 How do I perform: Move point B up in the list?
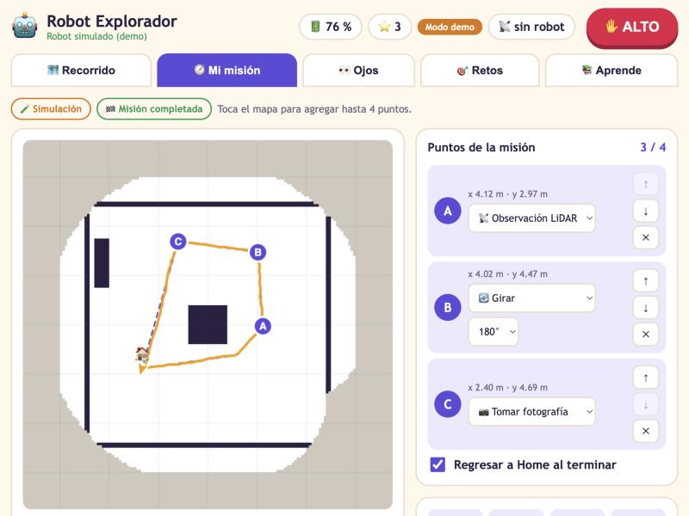(x=645, y=281)
